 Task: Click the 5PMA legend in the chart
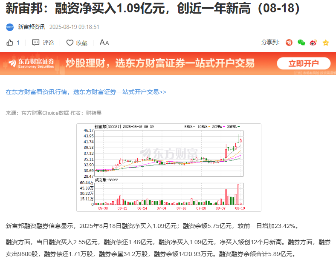pos(189,127)
